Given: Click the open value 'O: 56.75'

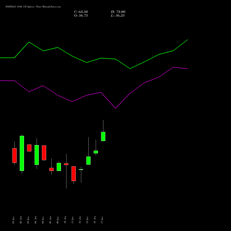Looking at the screenshot, I should click(81, 15).
